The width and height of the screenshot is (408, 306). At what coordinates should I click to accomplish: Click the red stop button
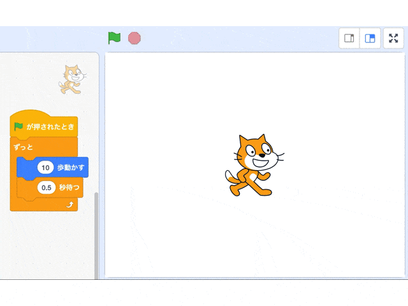135,38
